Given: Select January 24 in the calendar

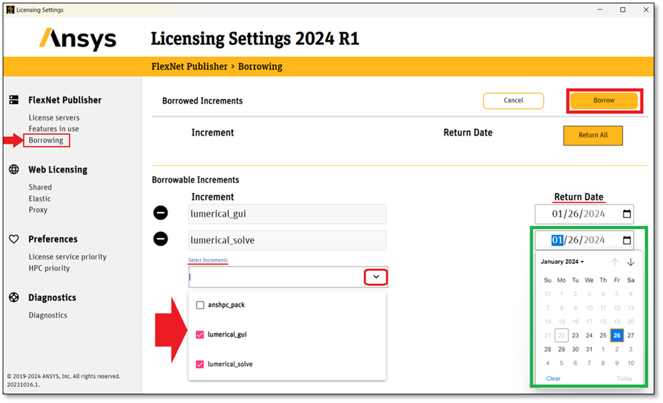Looking at the screenshot, I should click(589, 335).
